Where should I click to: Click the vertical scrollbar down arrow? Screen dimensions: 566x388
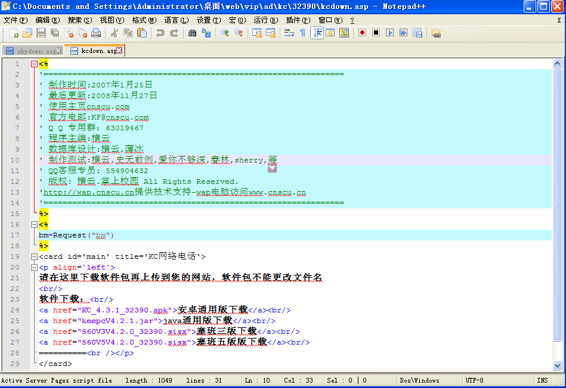[x=558, y=366]
